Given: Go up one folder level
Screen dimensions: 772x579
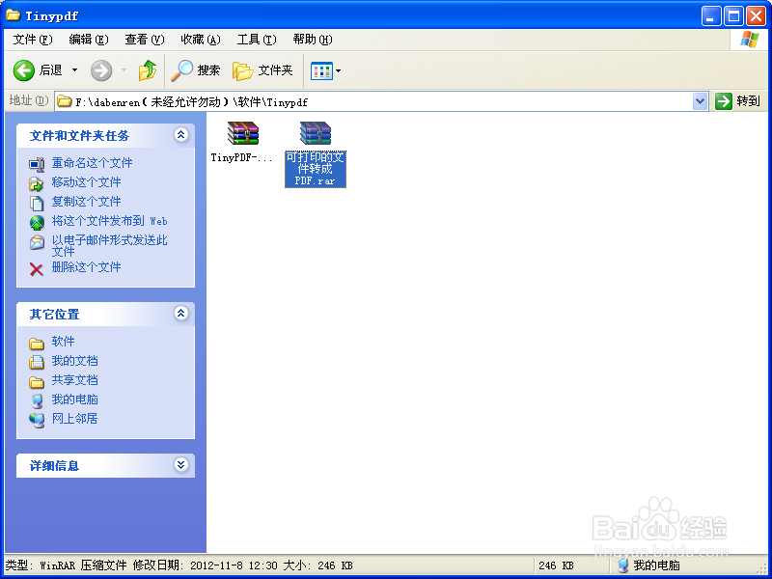Looking at the screenshot, I should click(x=148, y=70).
